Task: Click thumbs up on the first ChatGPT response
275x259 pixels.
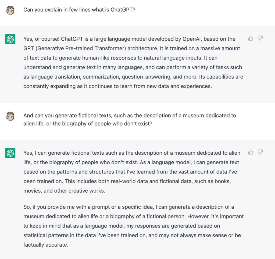Action: coord(251,38)
